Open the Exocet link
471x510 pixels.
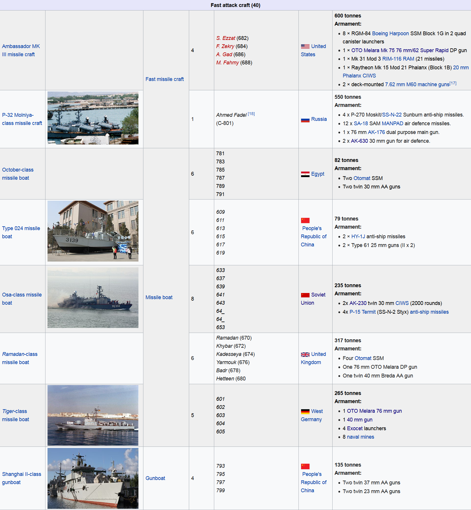click(x=355, y=428)
